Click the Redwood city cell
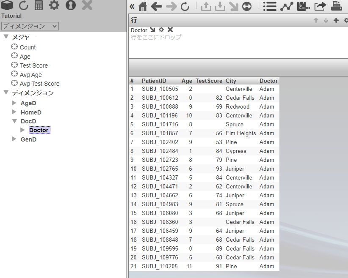This screenshot has width=348, height=278. 238,106
